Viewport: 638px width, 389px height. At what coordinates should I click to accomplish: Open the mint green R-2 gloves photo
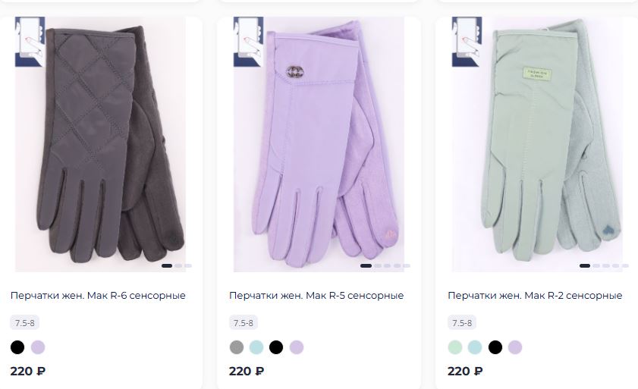click(538, 144)
